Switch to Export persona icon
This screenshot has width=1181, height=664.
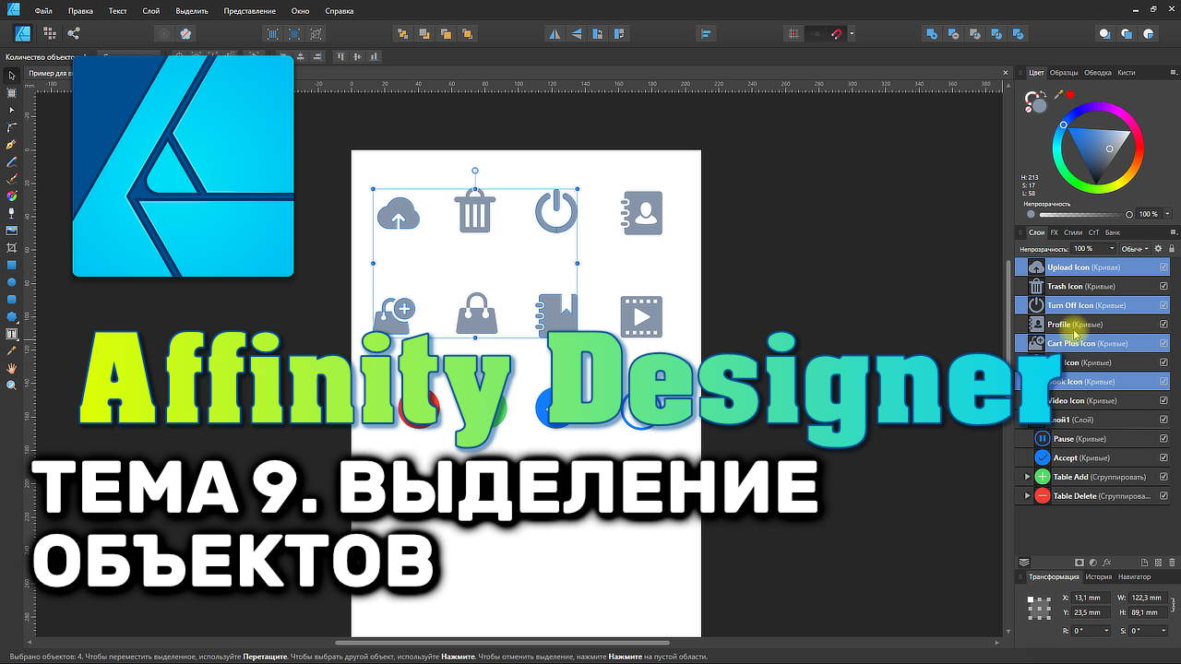(74, 33)
